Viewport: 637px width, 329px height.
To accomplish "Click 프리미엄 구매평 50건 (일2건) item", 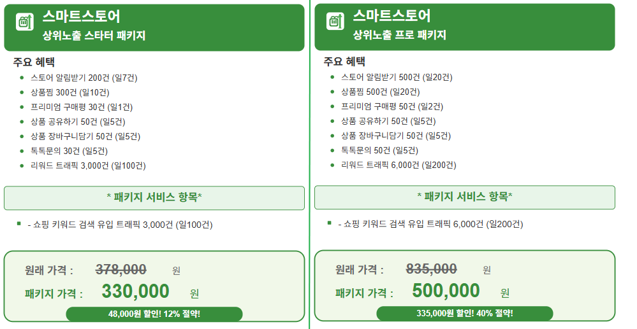I will coord(392,106).
